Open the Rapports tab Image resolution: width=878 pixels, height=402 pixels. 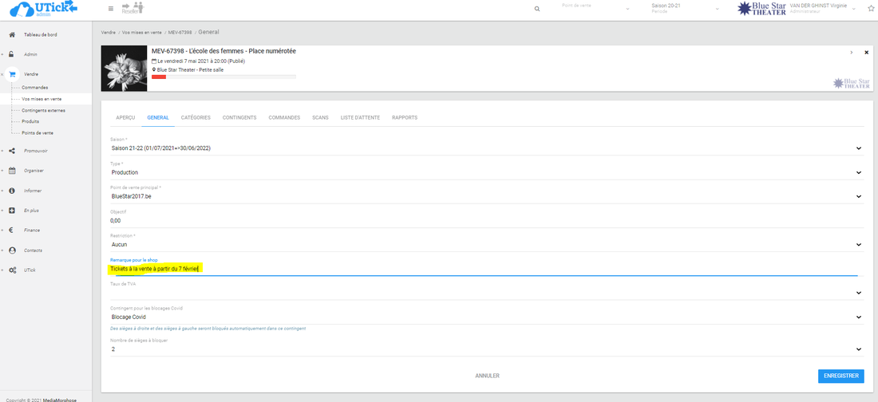tap(405, 118)
